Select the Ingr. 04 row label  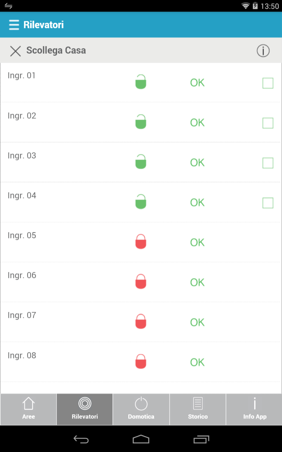22,196
